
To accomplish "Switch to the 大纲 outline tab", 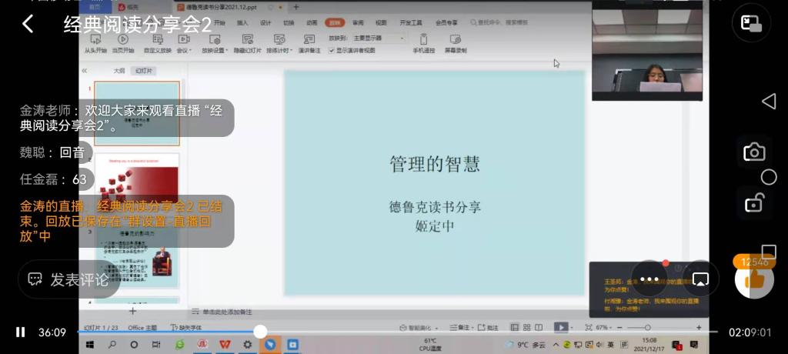I will (119, 70).
